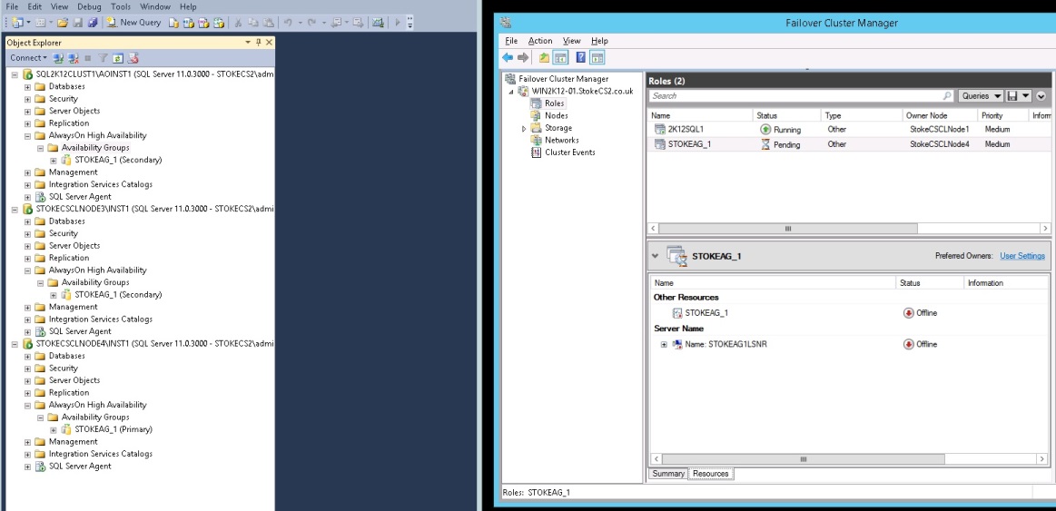This screenshot has height=511, width=1056.
Task: Sort roles by the Owner Node column header
Action: pos(939,116)
